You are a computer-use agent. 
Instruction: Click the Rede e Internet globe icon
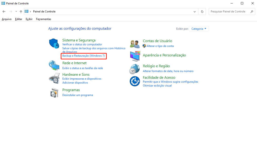54,65
